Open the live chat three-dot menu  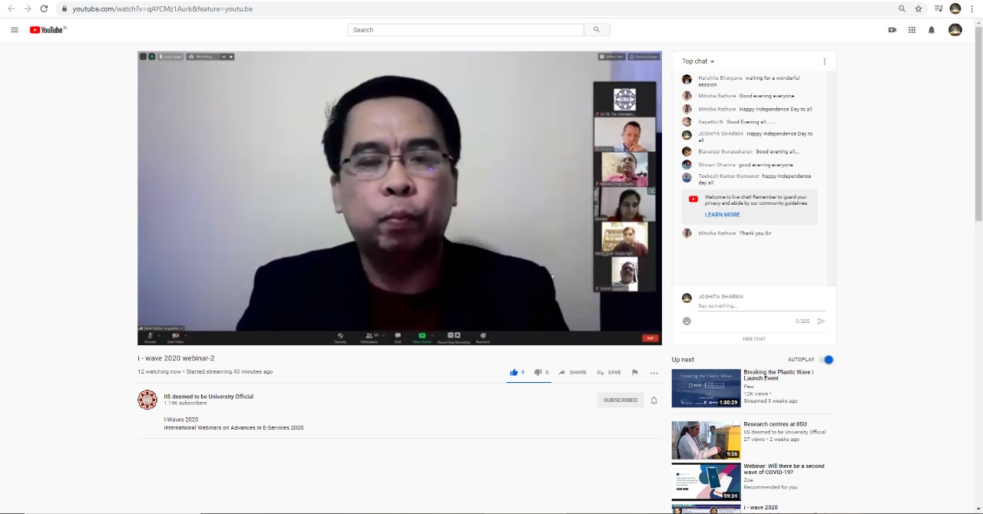[x=824, y=61]
